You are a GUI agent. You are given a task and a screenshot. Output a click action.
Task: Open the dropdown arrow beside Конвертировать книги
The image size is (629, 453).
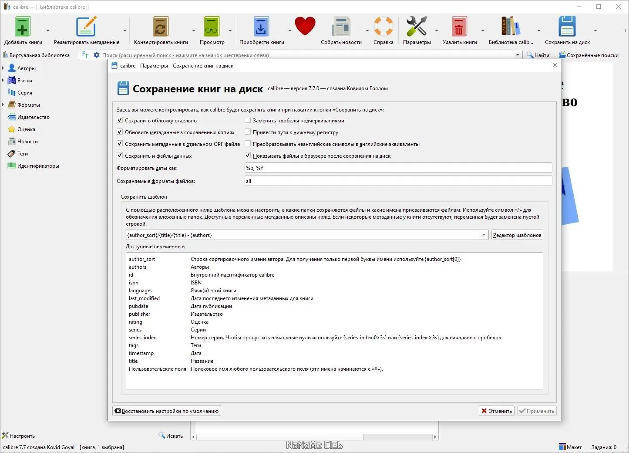(x=194, y=30)
